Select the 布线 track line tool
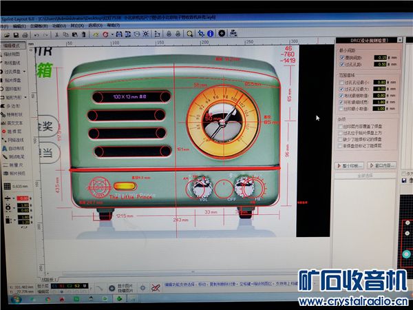 tap(12, 63)
